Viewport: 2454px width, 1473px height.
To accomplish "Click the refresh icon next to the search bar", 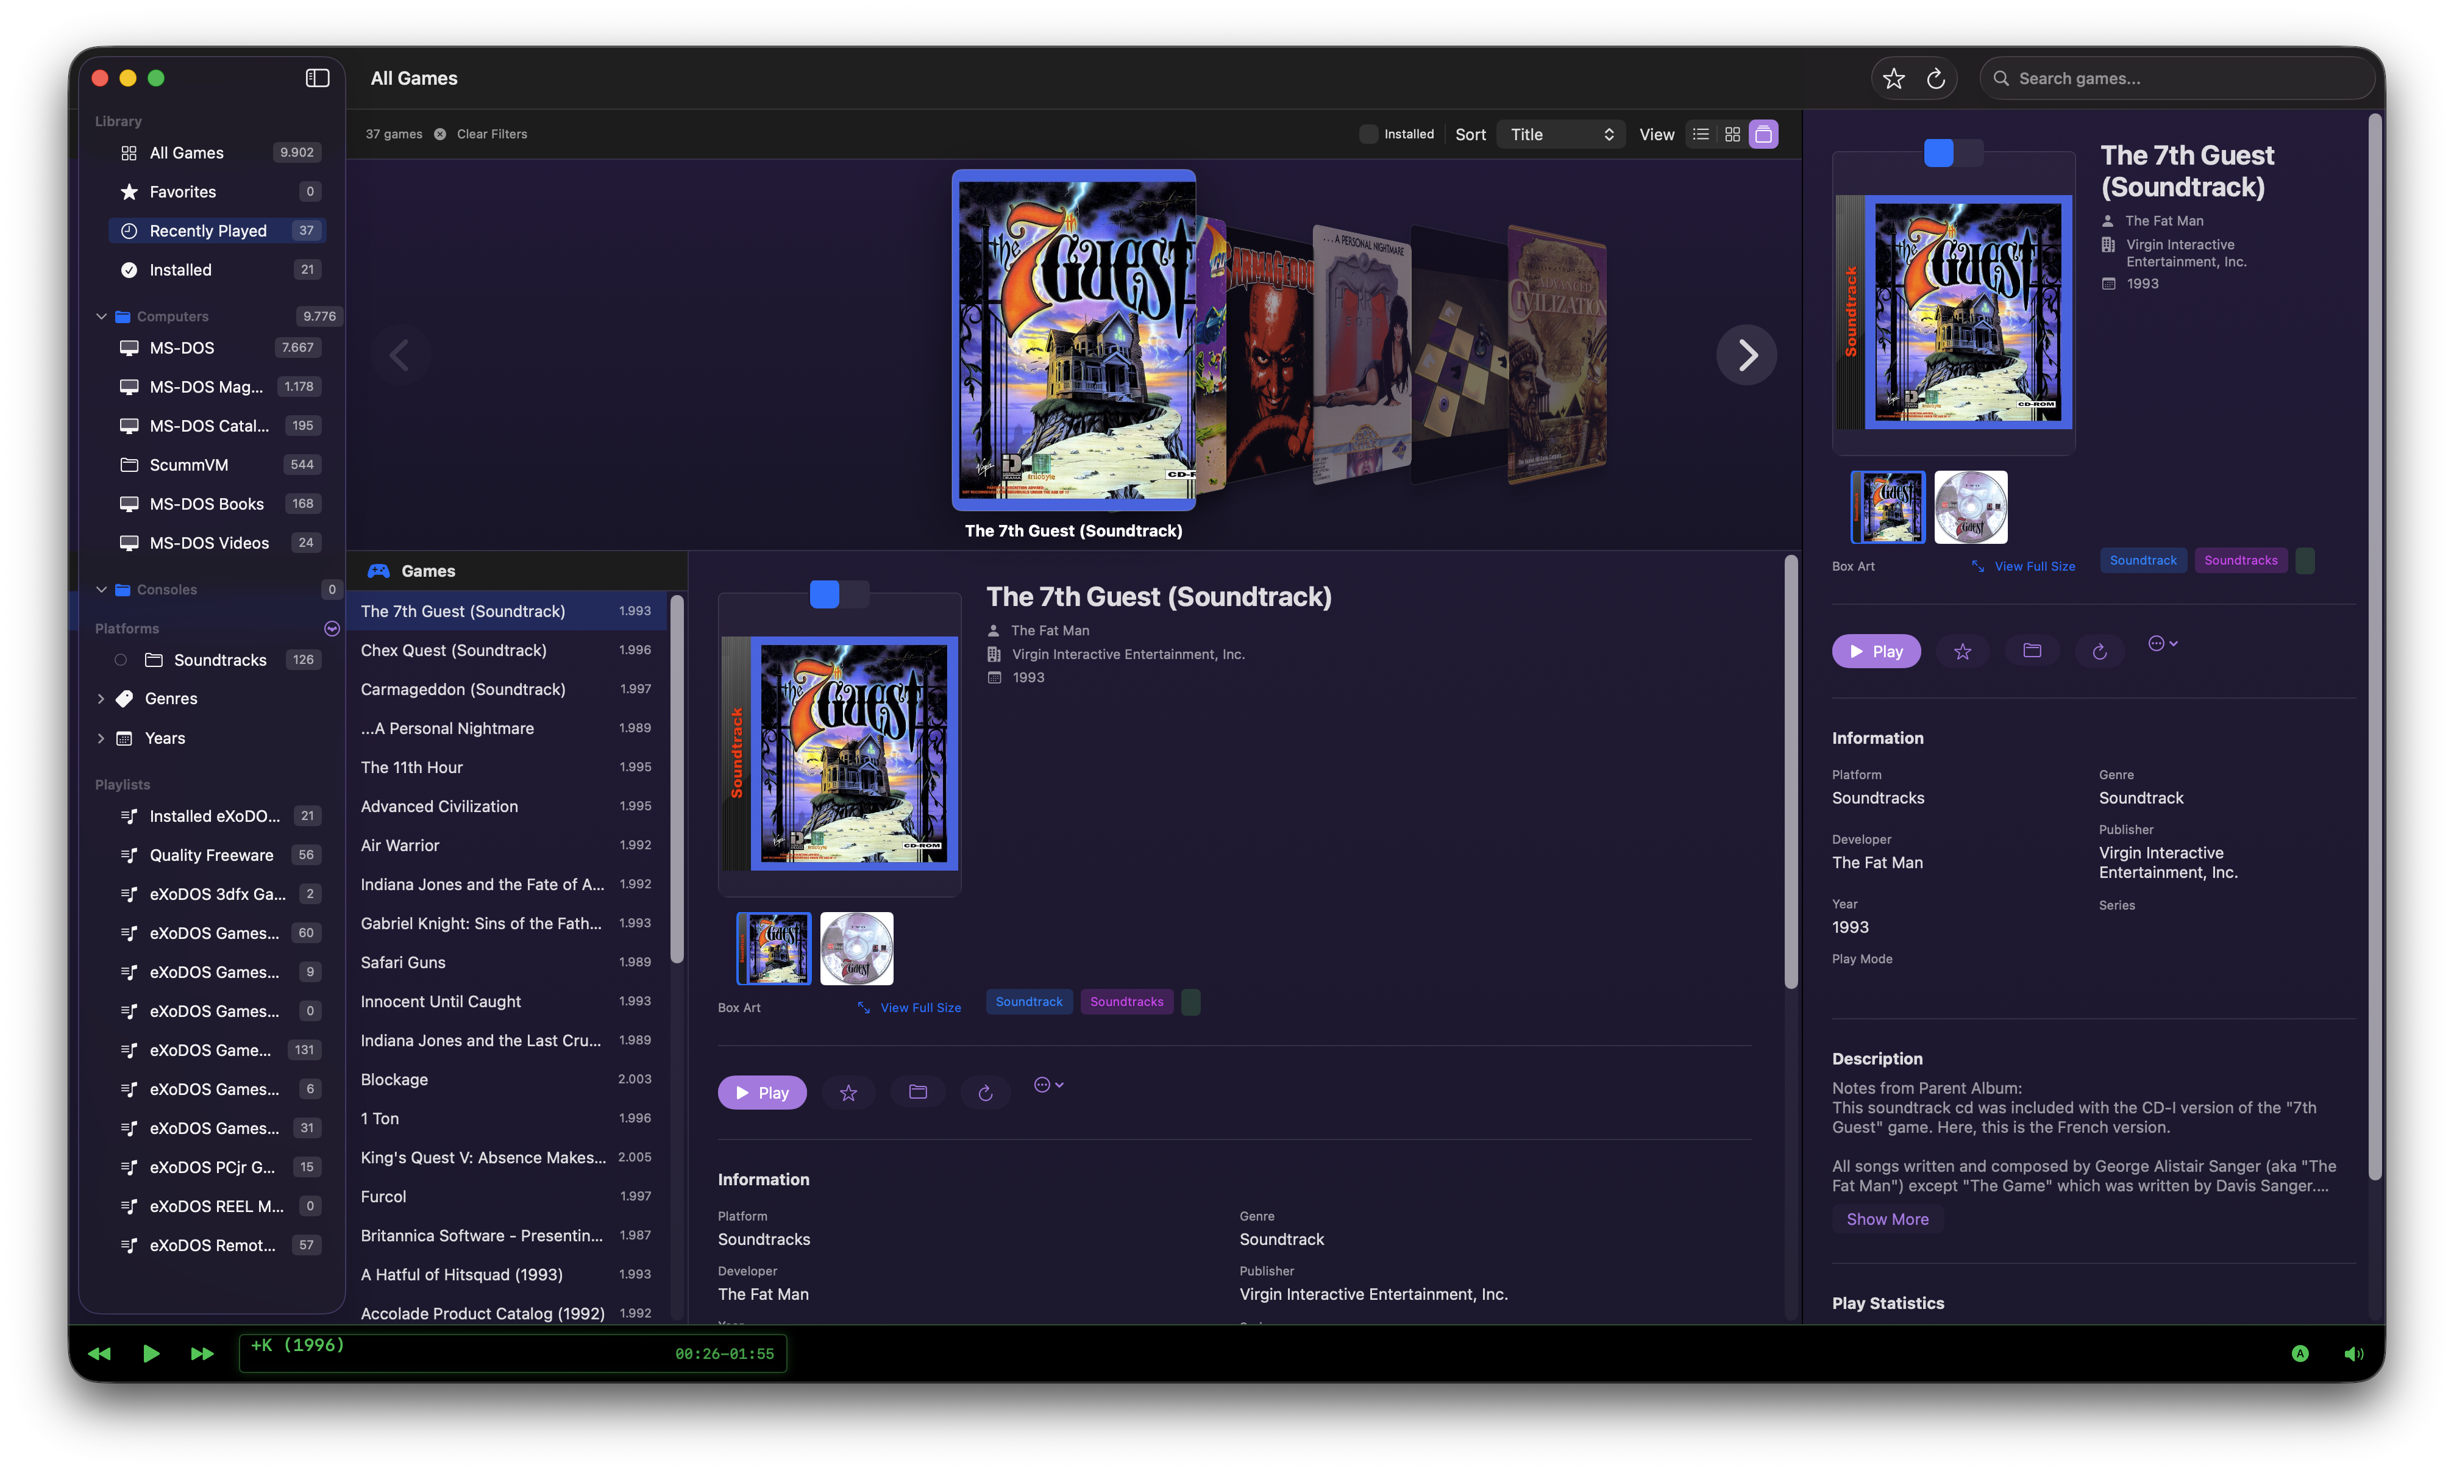I will click(1936, 77).
